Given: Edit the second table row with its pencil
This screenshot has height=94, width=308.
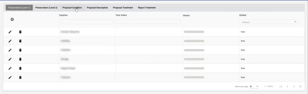Looking at the screenshot, I should pyautogui.click(x=10, y=41).
